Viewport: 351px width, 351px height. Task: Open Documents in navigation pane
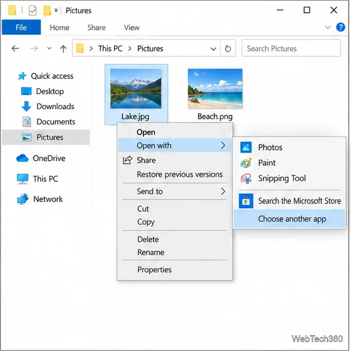coord(48,121)
